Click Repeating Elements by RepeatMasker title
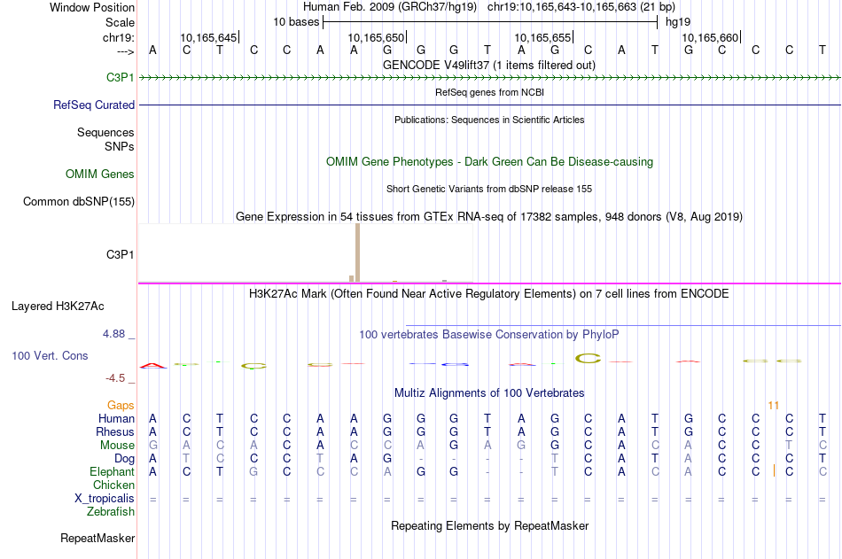Viewport: 842px width, 559px height. pyautogui.click(x=489, y=525)
